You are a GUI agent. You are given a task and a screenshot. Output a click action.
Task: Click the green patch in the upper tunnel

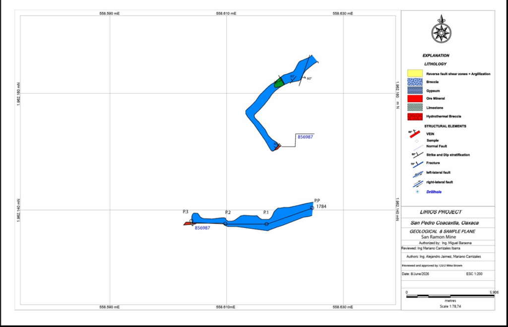279,82
